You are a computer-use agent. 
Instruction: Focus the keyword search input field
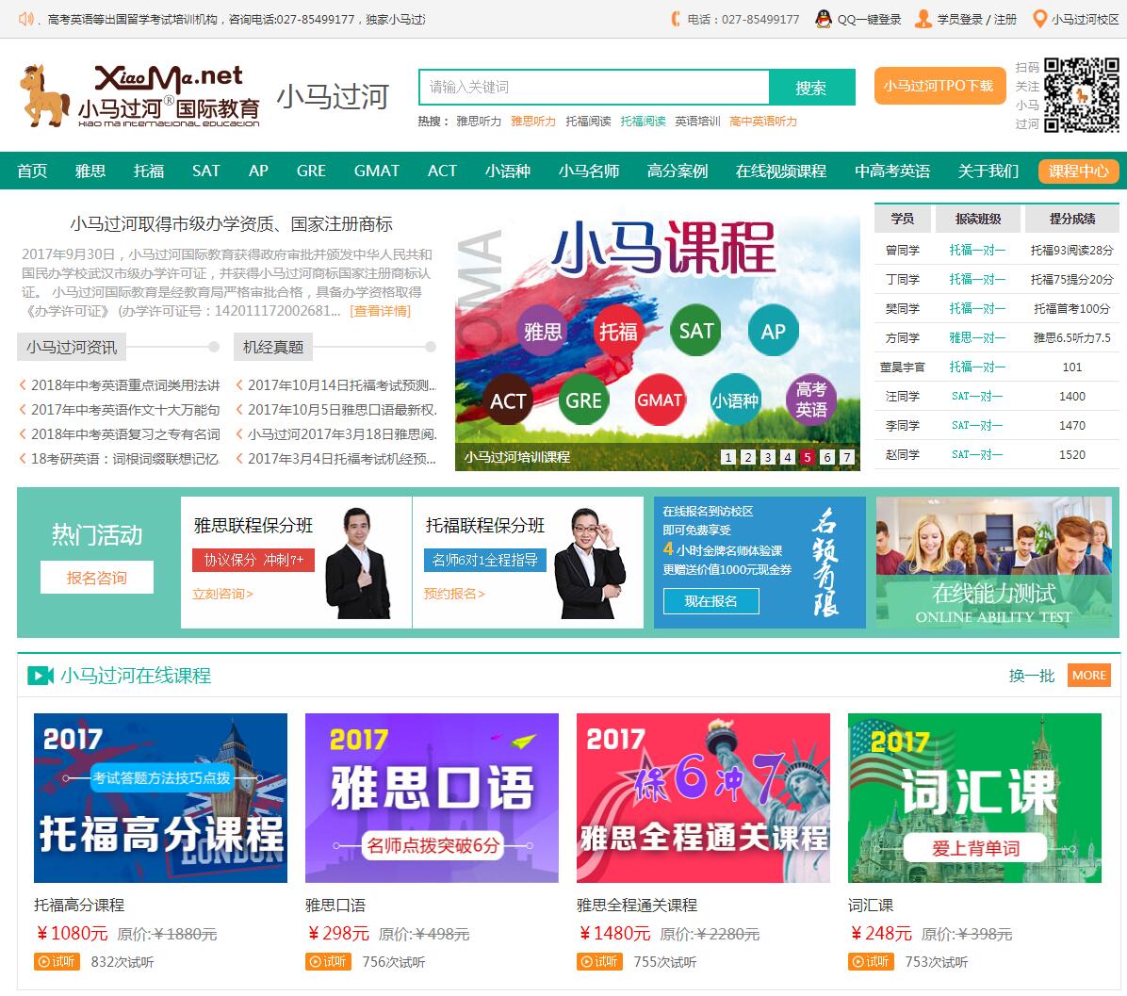click(595, 88)
